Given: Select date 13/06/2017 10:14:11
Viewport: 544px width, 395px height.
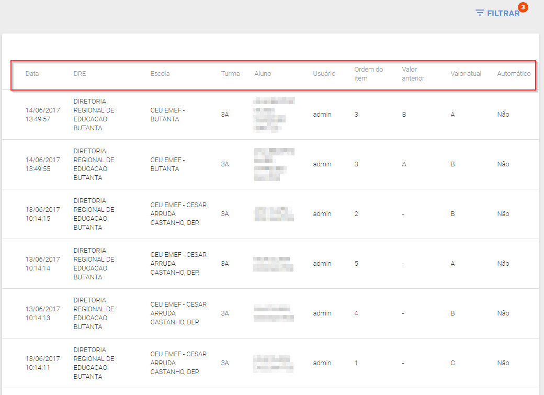Looking at the screenshot, I should pyautogui.click(x=42, y=363).
